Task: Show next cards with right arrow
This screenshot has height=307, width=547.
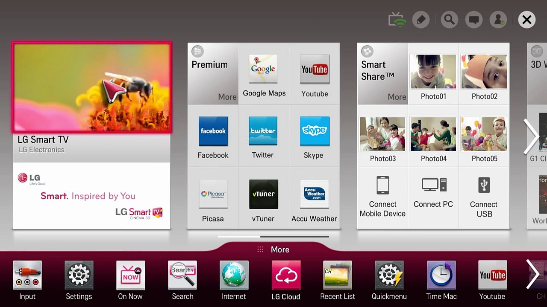Action: [531, 136]
